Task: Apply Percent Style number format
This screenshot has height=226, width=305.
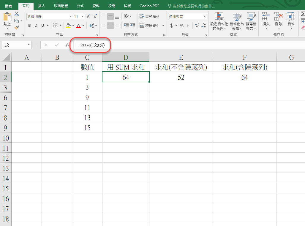Action: tap(181, 26)
